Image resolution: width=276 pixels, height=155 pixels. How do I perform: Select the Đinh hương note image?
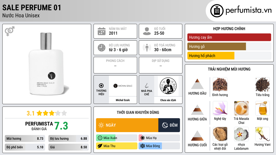tap(220, 84)
